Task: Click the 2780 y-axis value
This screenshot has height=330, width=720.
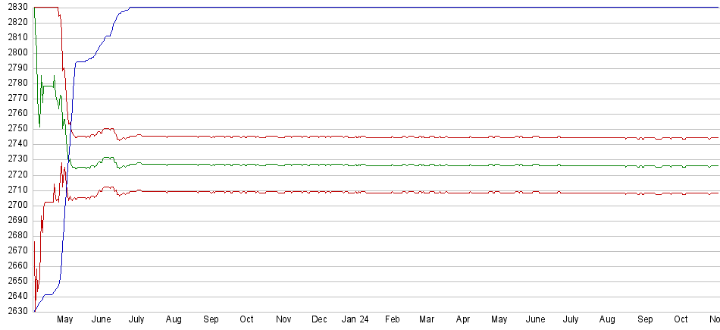Action: point(17,83)
